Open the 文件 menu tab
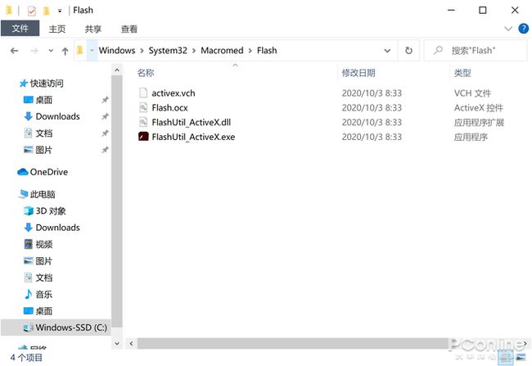Screen dimensions: 532x366 click(20, 28)
